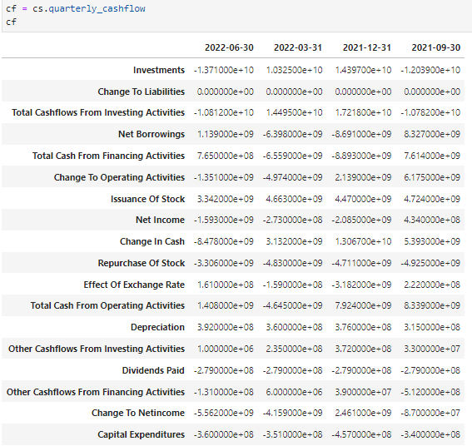Click the Repurchase Of Stock row label

[x=142, y=263]
